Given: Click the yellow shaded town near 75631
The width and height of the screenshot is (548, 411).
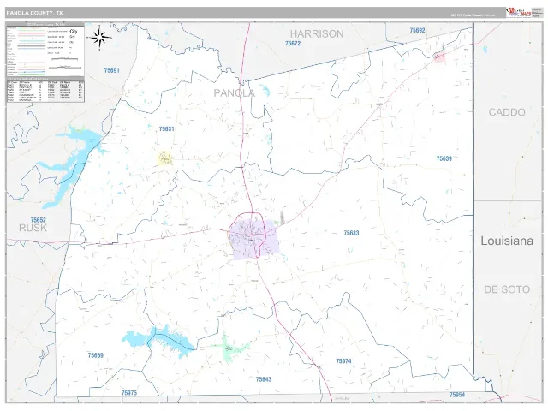Looking at the screenshot, I should pos(164,158).
